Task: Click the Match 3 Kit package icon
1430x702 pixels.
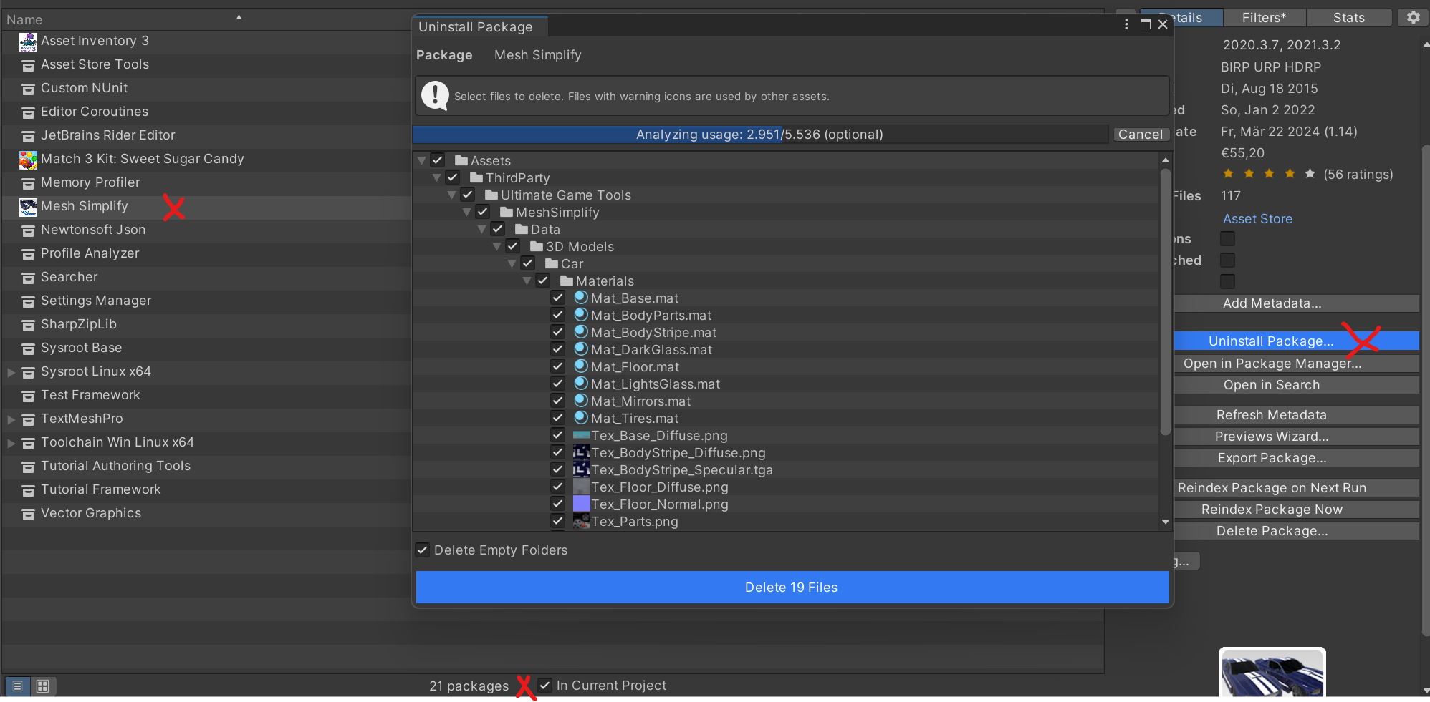Action: click(28, 160)
